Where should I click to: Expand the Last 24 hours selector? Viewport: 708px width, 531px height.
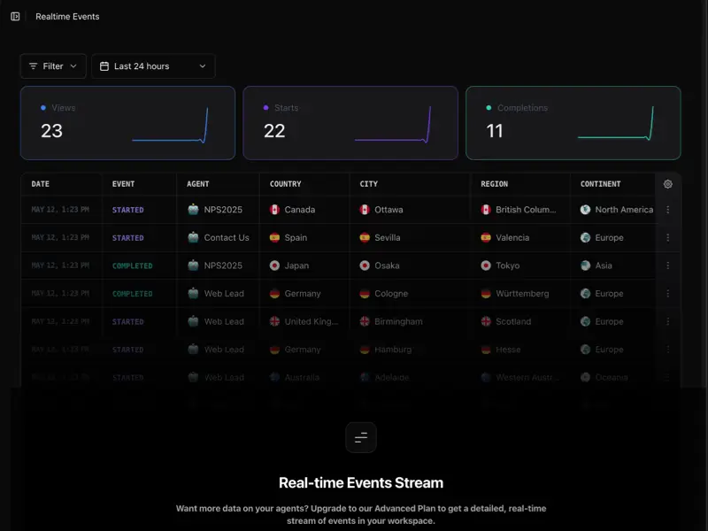[x=153, y=66]
